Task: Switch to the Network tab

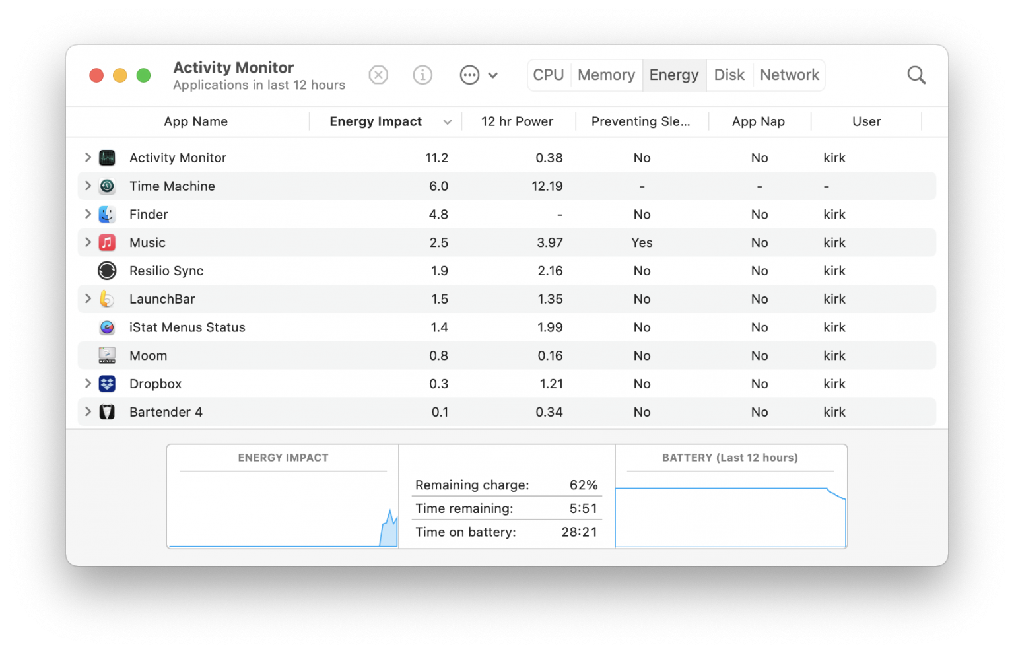Action: pos(789,75)
